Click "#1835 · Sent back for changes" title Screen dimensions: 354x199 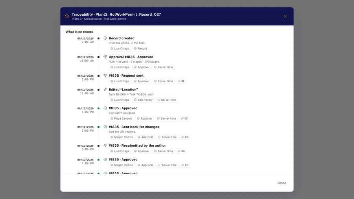coord(134,127)
